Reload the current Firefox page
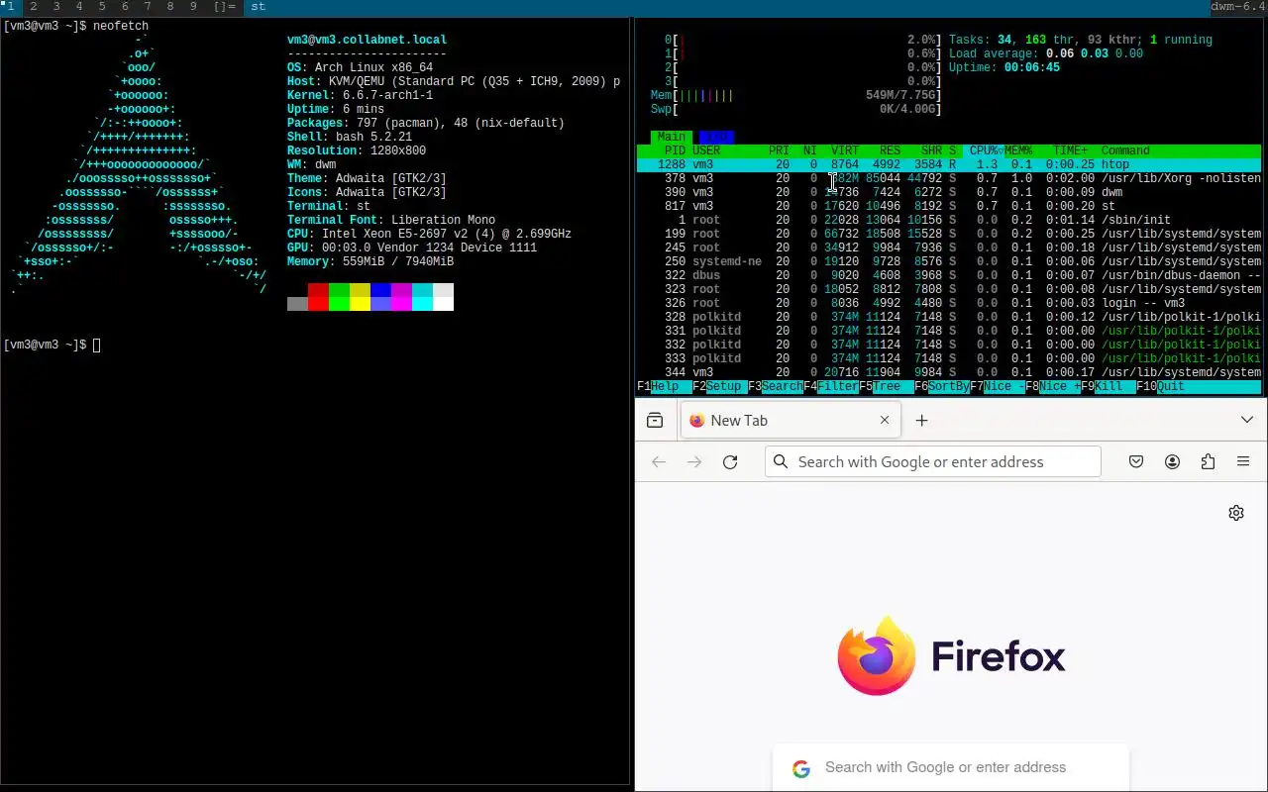This screenshot has width=1268, height=792. (x=730, y=462)
